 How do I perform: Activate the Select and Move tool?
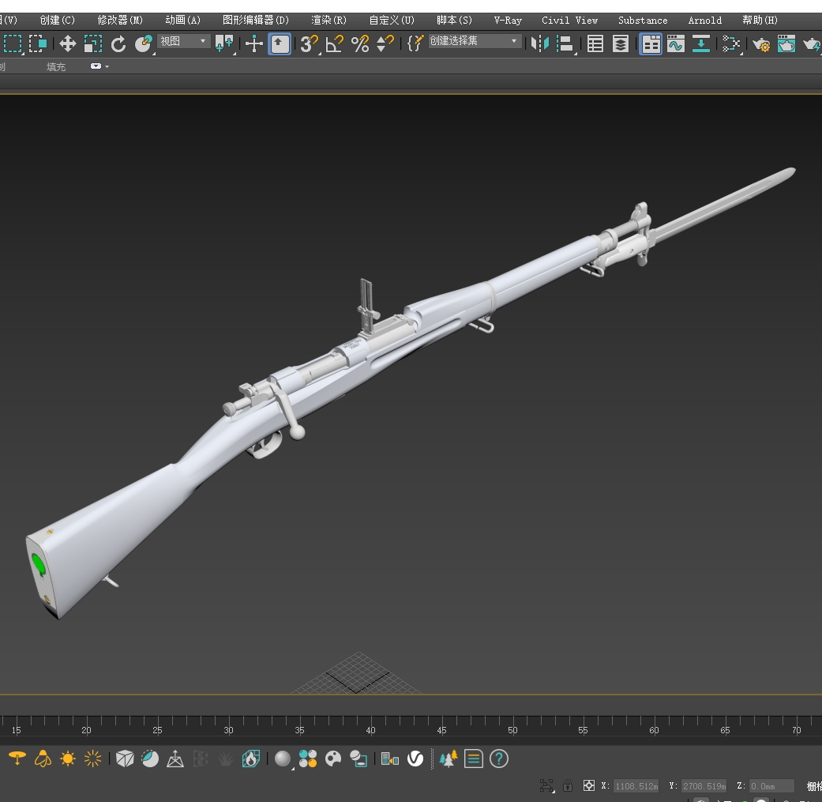[67, 43]
